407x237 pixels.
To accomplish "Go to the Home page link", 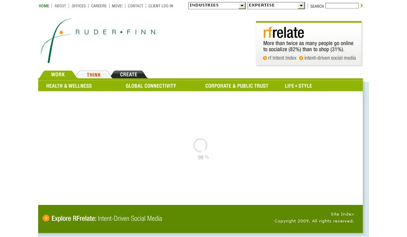I will pos(44,6).
